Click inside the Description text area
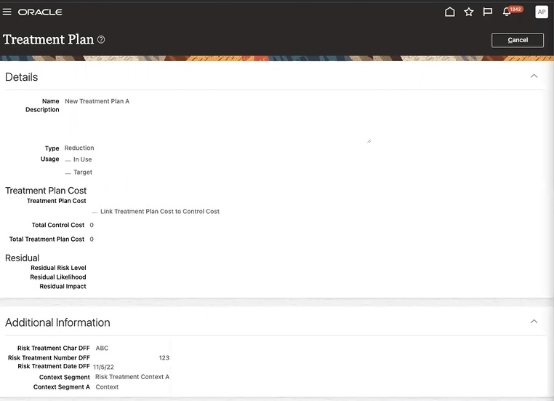The height and width of the screenshot is (401, 554). click(x=217, y=124)
